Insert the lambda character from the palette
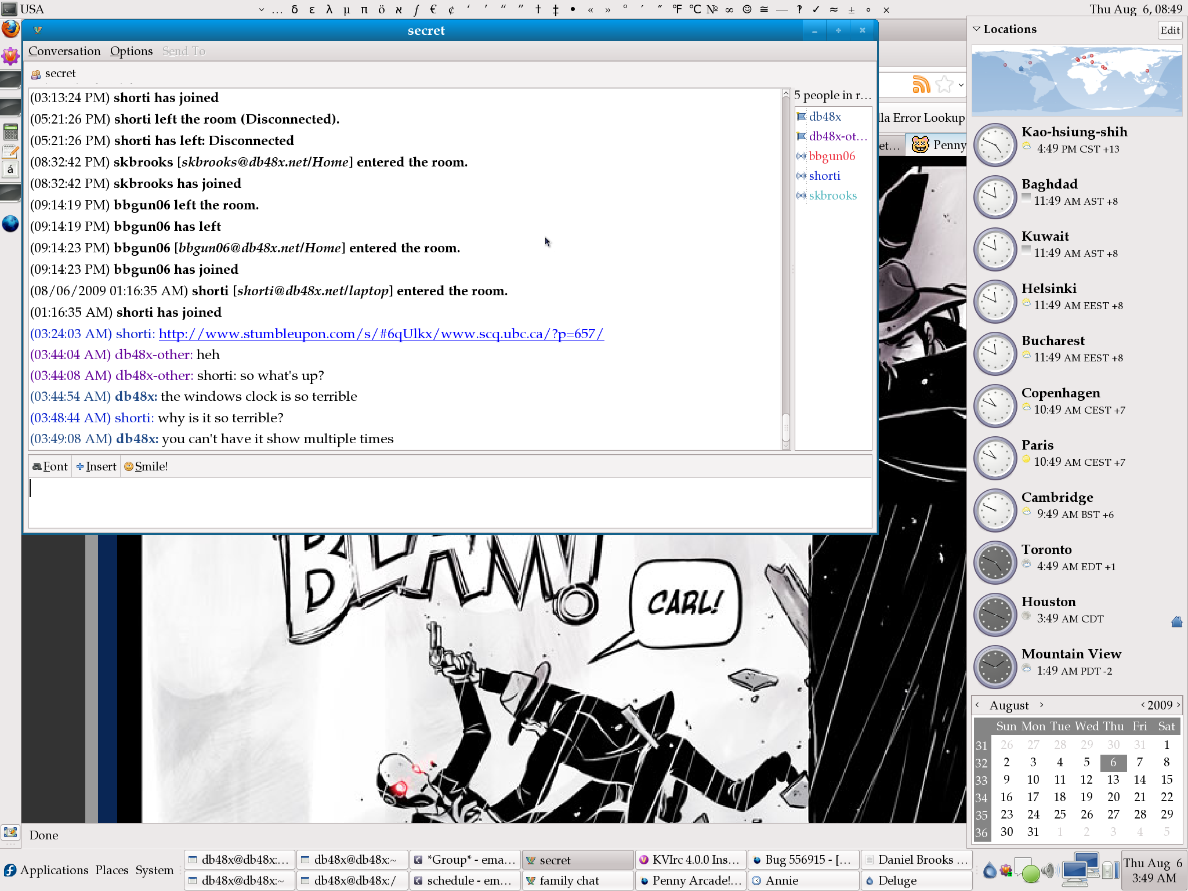This screenshot has width=1188, height=891. coord(329,9)
